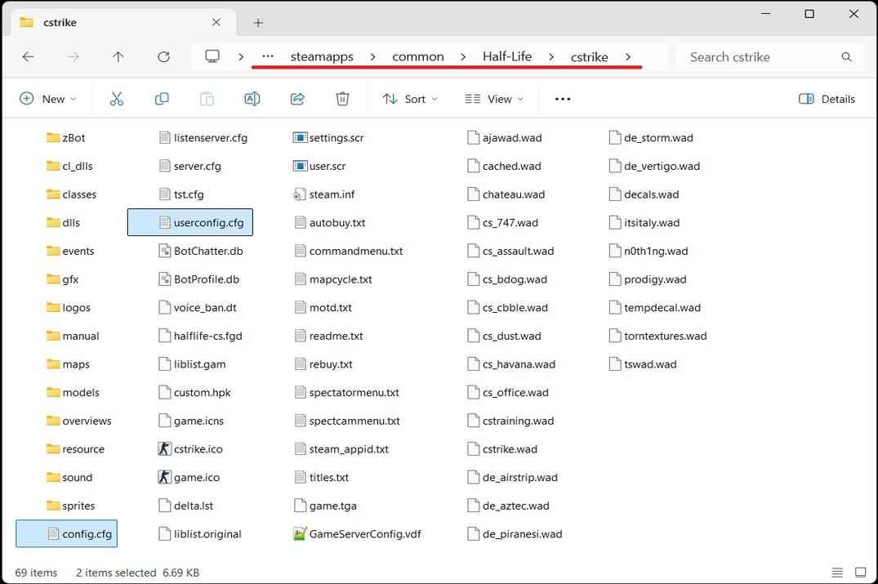Screen dimensions: 878x584
Task: Select the de_vertigo.wad file
Action: 654,167
